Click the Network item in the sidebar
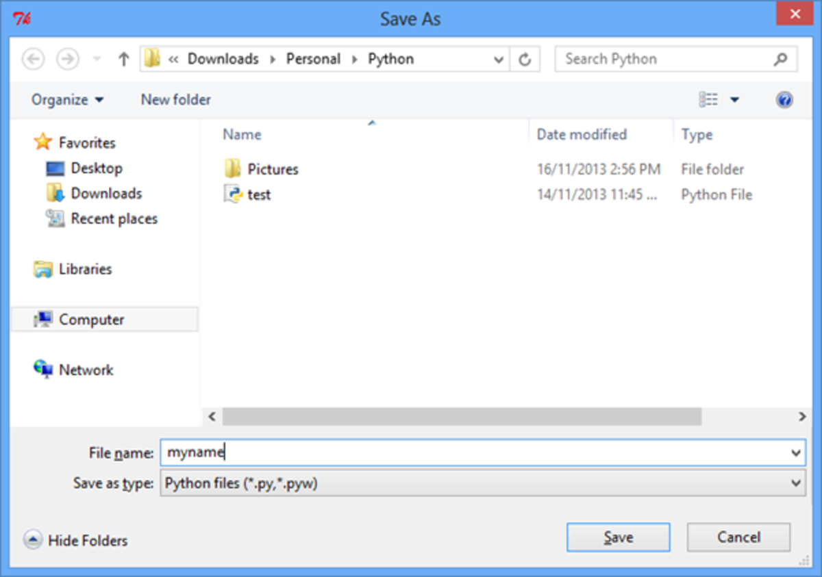The width and height of the screenshot is (822, 577). coord(86,370)
